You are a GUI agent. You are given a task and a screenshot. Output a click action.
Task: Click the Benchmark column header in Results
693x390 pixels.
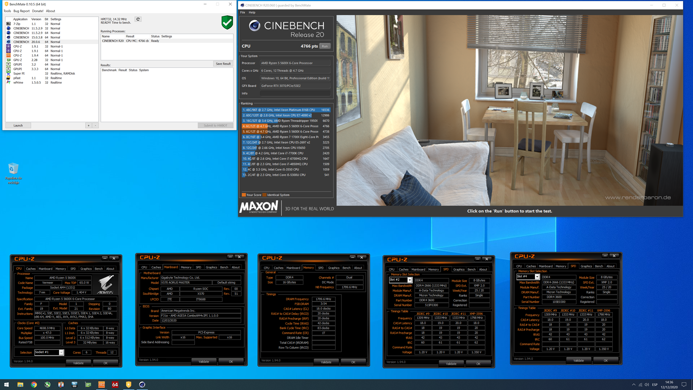pos(109,70)
